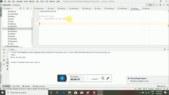Image resolution: width=169 pixels, height=95 pixels.
Task: Open Microsoft Edge from the taskbar
Action: tap(63, 93)
